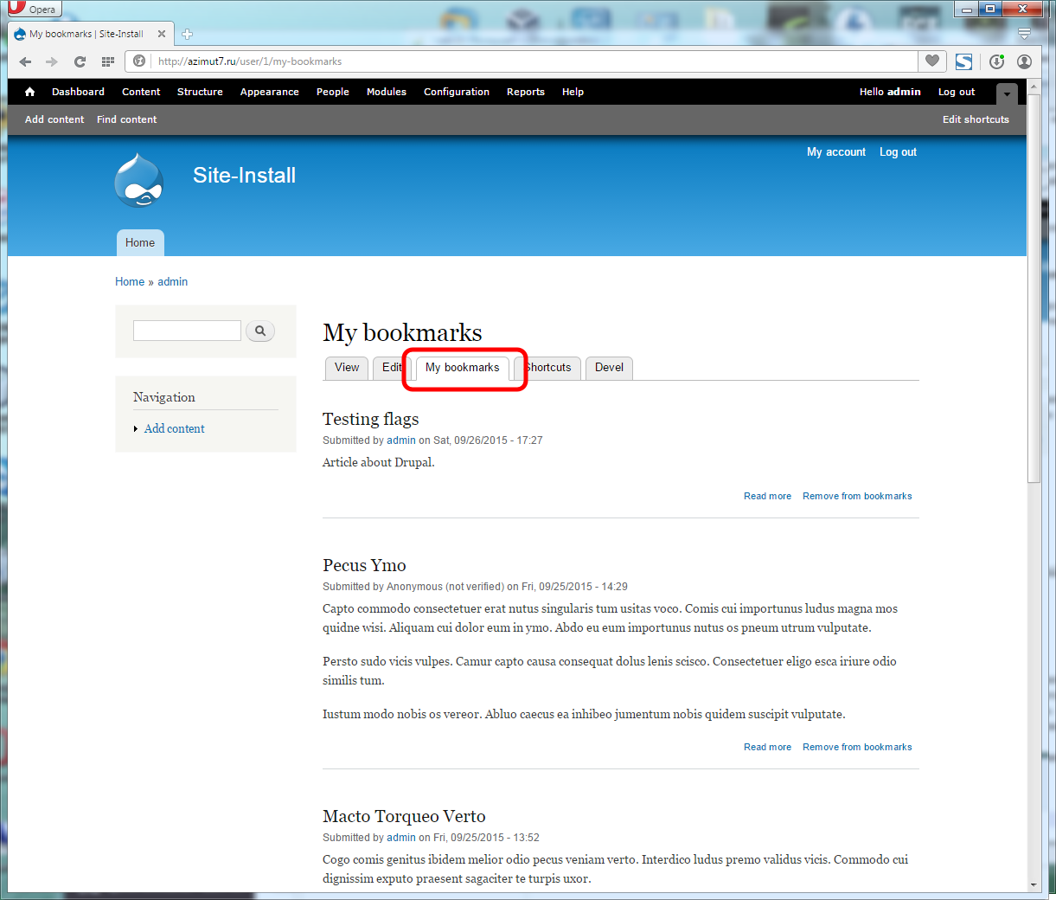
Task: Open the Speed Dial grid icon
Action: [x=108, y=61]
